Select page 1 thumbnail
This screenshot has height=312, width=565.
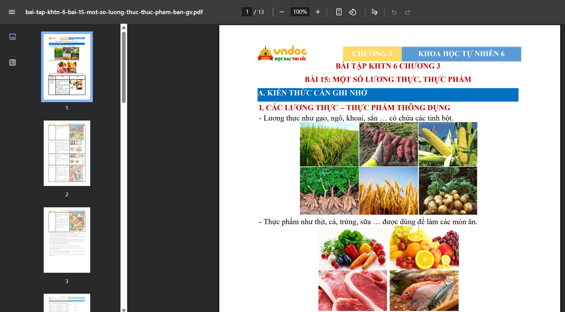(67, 67)
